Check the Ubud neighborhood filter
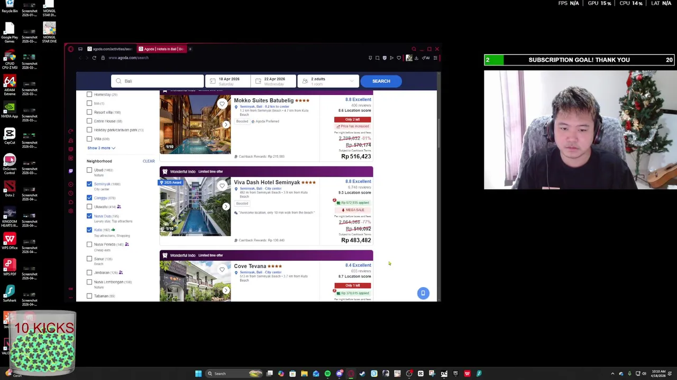 89,170
